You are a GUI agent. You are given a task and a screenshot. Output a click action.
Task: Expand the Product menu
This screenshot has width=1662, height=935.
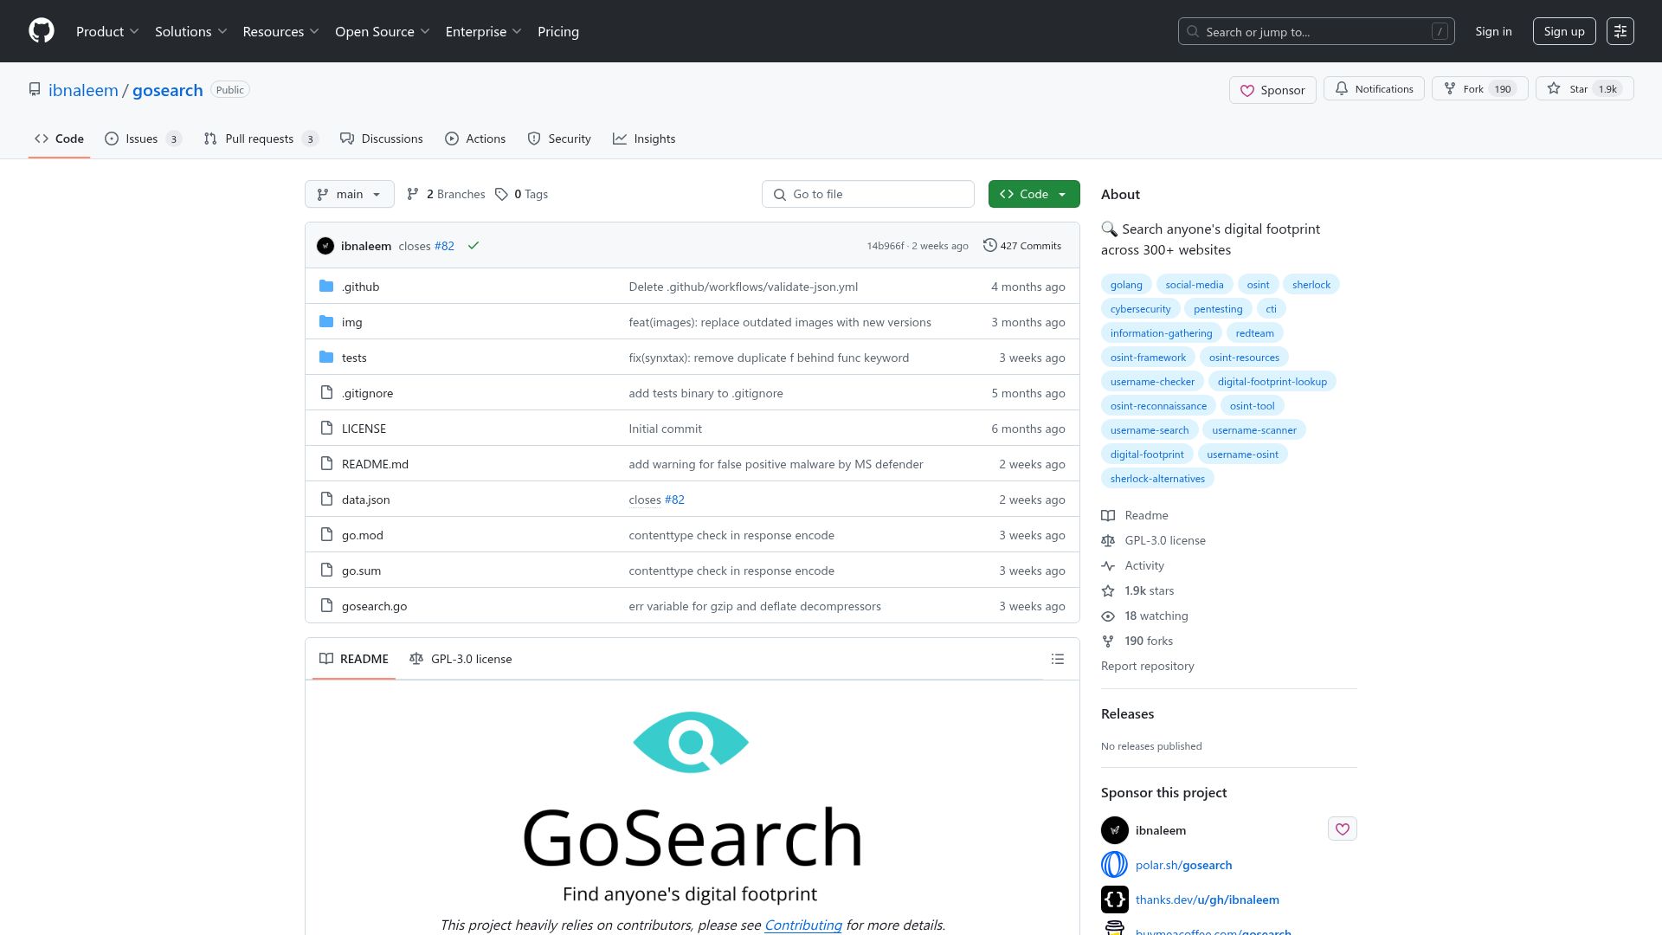point(107,31)
